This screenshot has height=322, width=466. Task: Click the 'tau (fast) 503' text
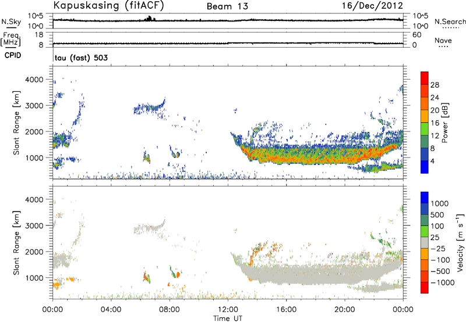81,58
